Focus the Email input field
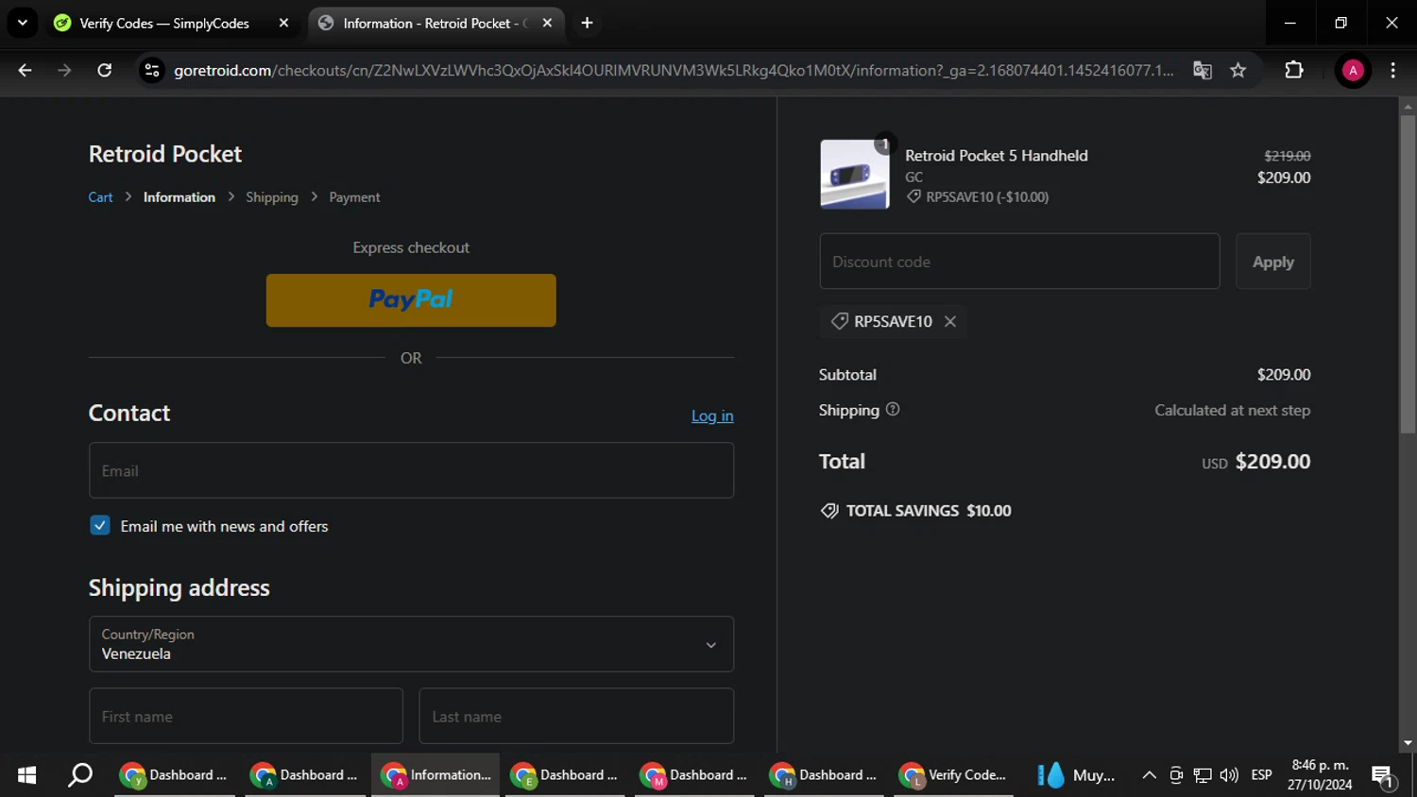This screenshot has width=1417, height=797. pyautogui.click(x=411, y=470)
